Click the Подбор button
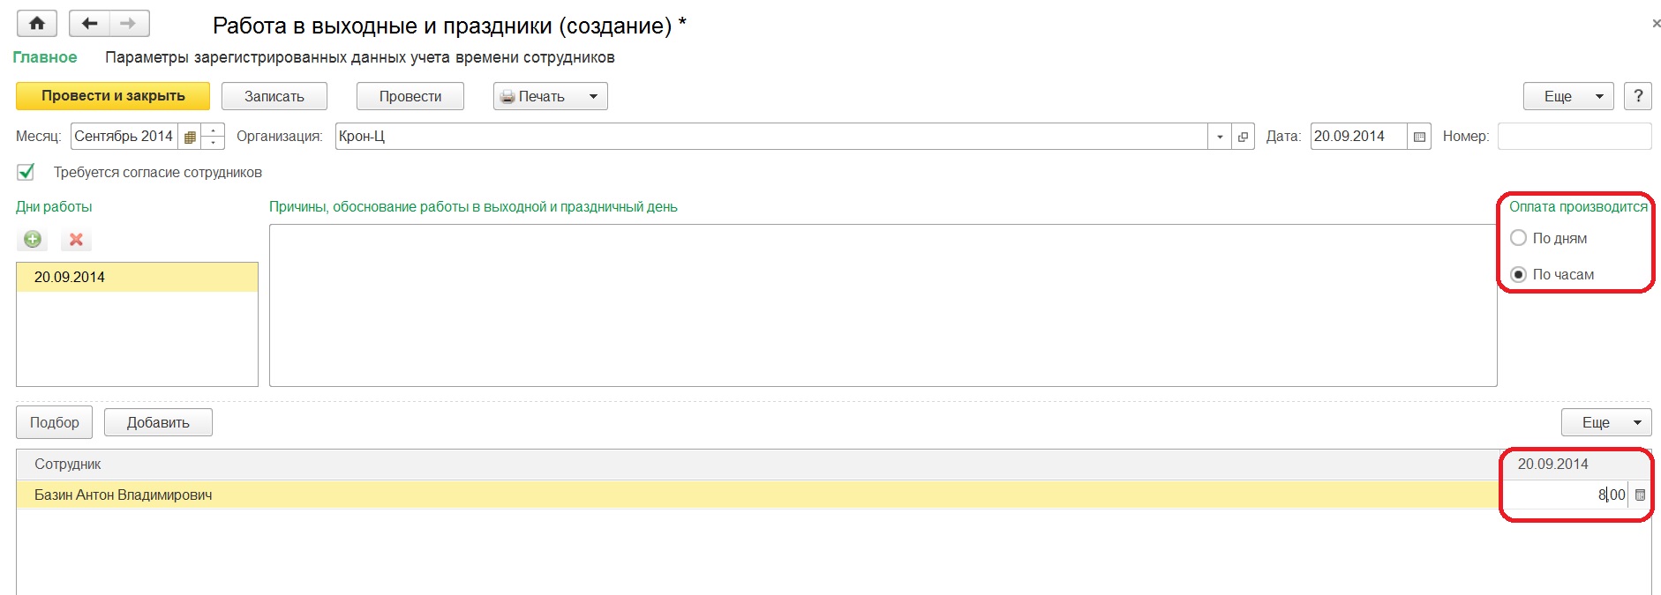 pyautogui.click(x=54, y=422)
